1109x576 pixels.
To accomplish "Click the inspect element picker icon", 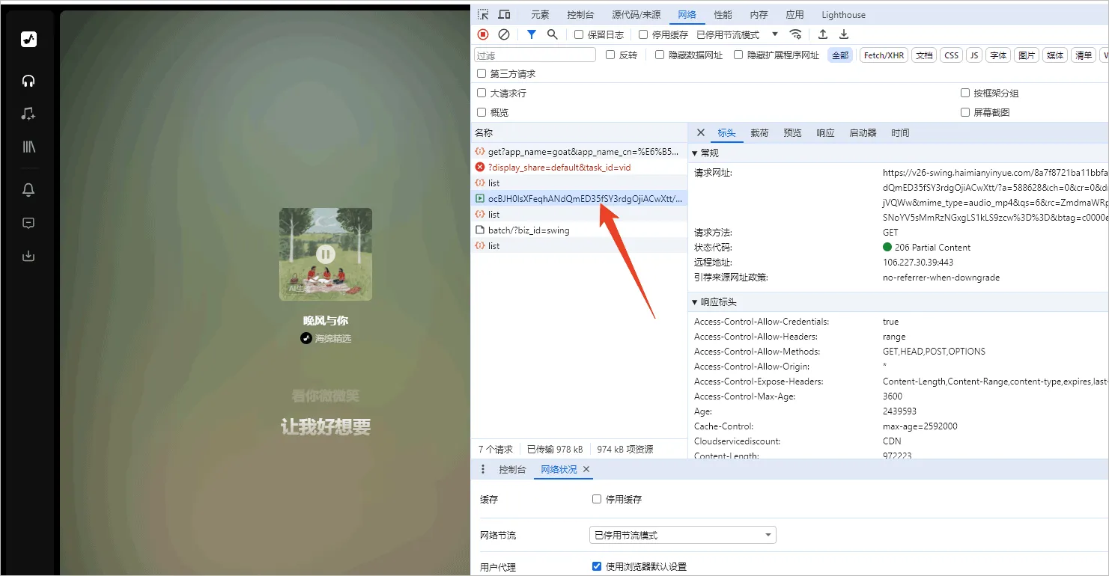I will [484, 14].
